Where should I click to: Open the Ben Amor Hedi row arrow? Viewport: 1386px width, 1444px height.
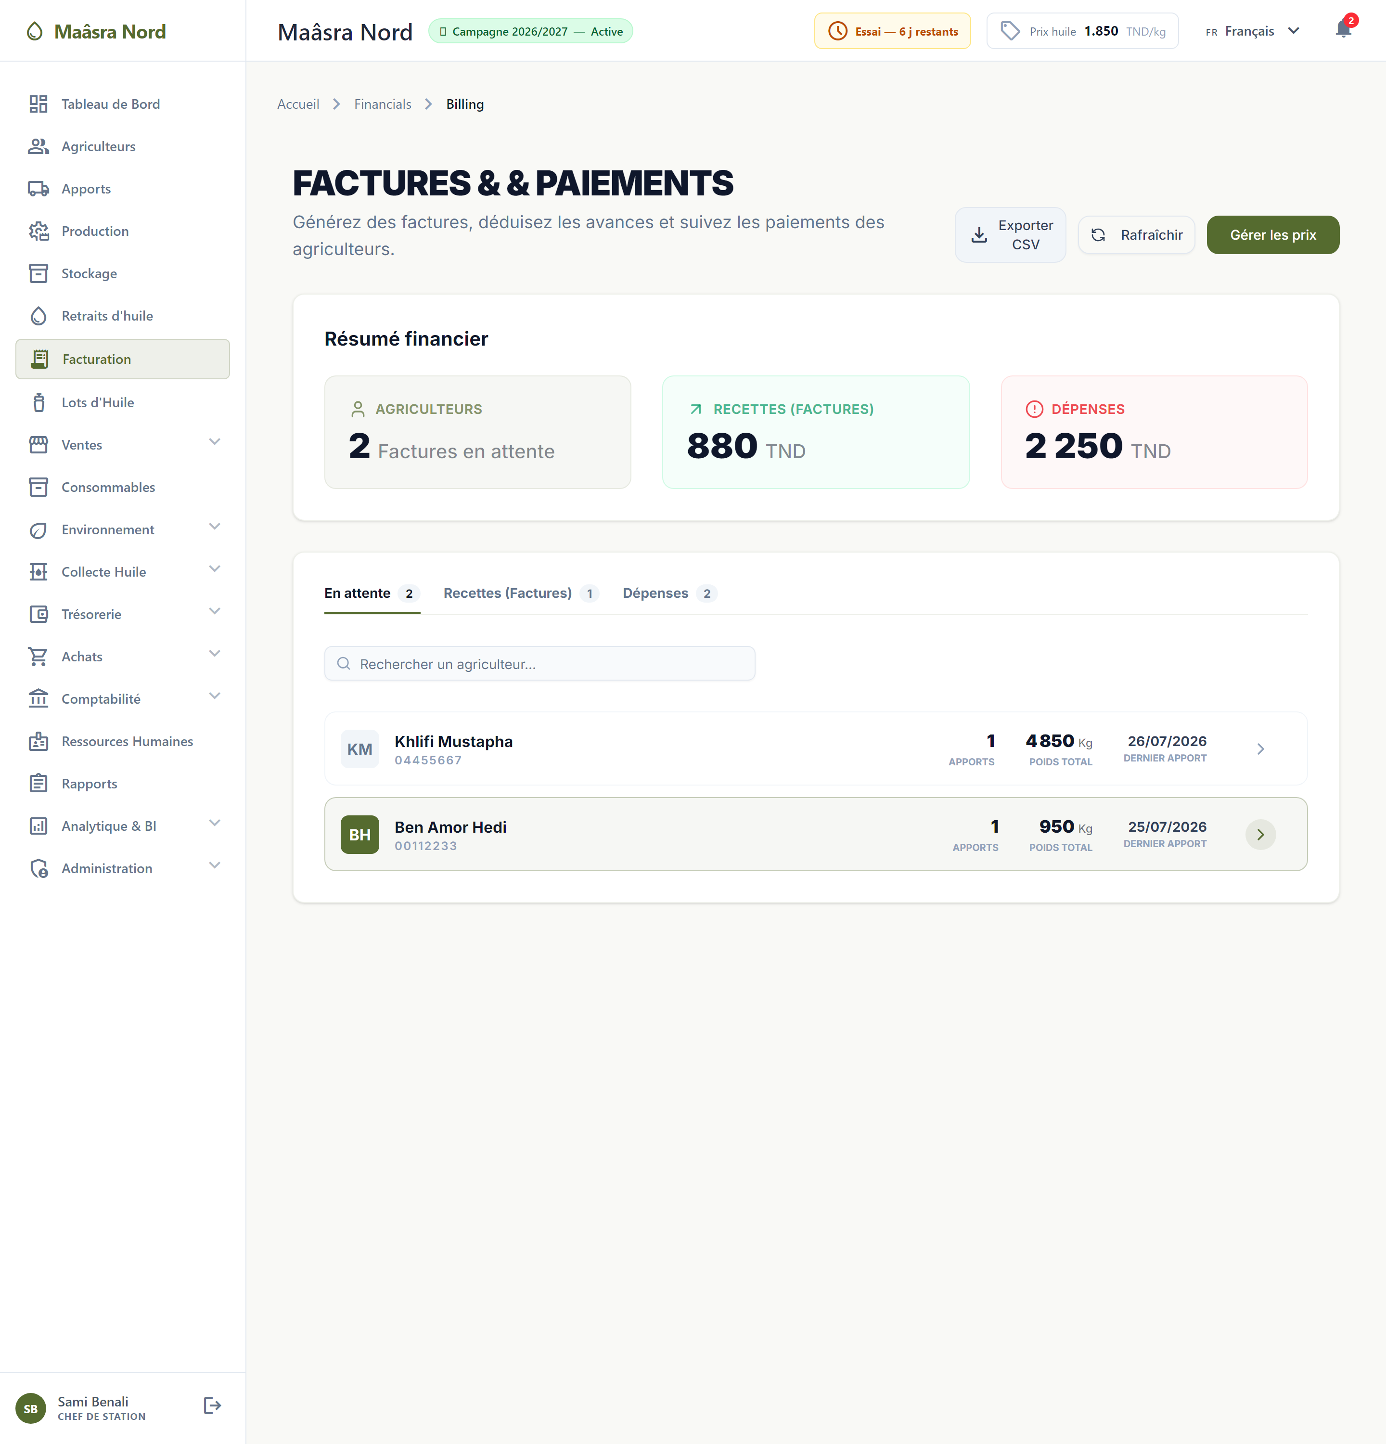point(1260,835)
